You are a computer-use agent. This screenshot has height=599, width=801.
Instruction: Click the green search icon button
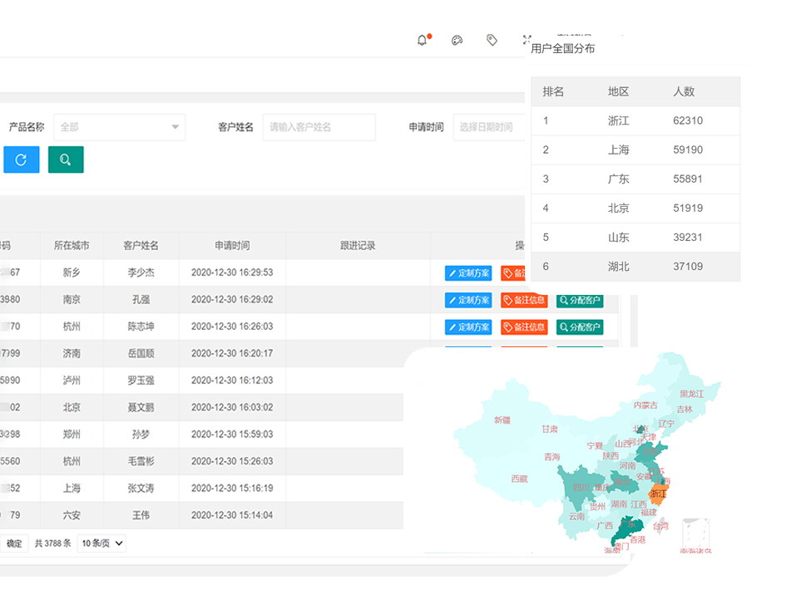click(66, 160)
